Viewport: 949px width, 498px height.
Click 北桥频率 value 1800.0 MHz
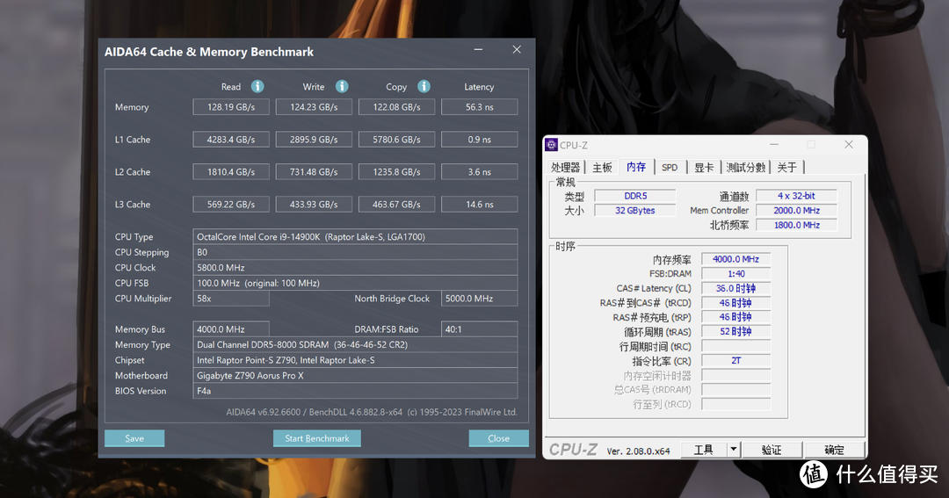tap(796, 225)
